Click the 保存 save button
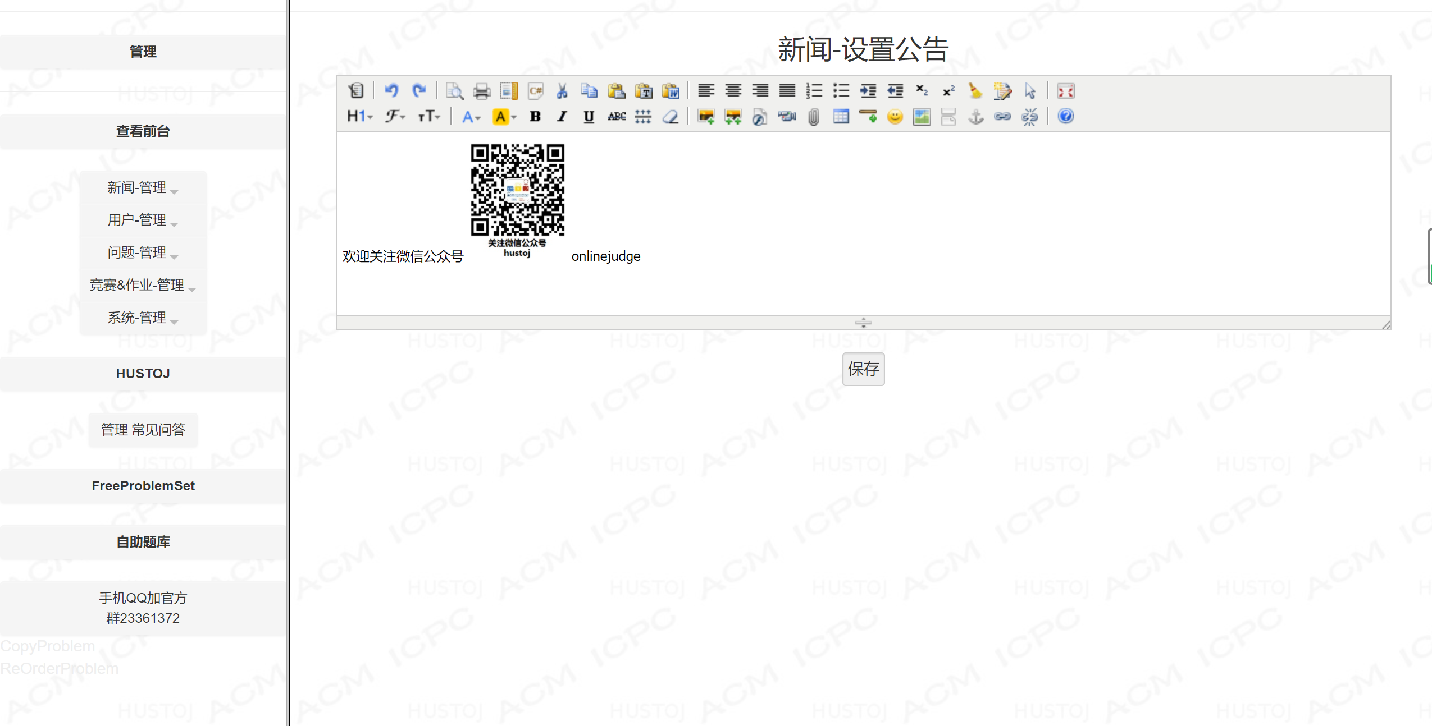 (x=863, y=369)
